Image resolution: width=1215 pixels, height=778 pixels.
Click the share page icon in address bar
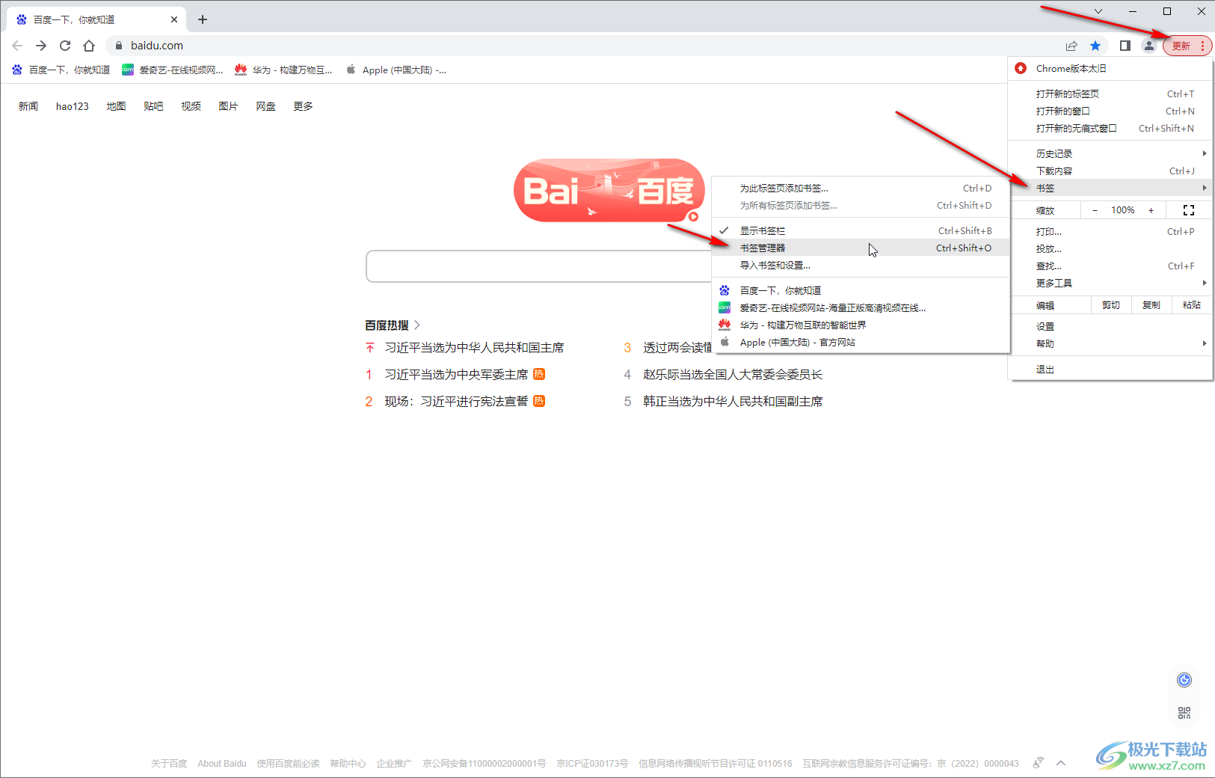[1071, 46]
